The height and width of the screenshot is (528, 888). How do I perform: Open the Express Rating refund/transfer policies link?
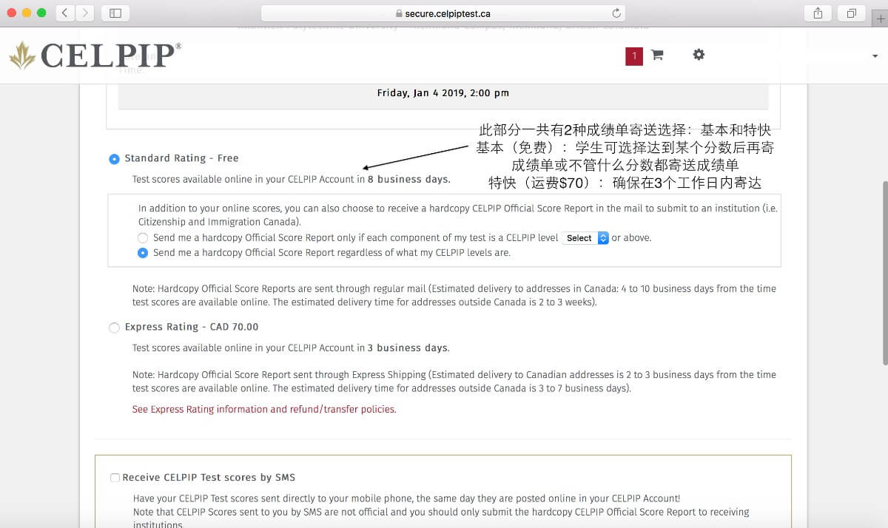pyautogui.click(x=264, y=409)
